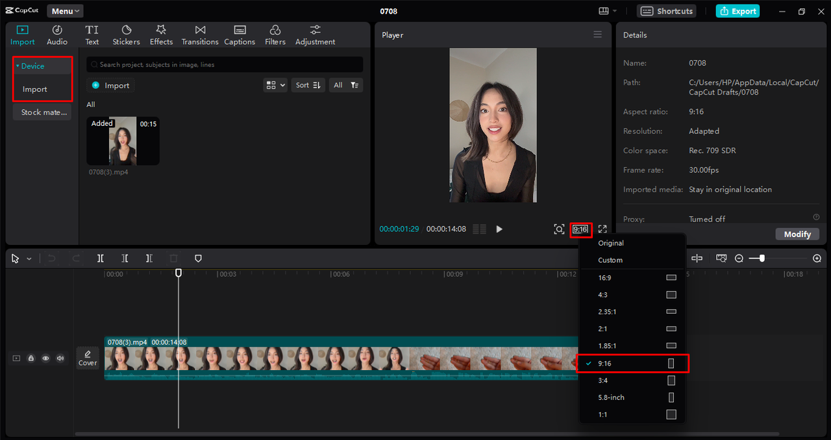This screenshot has height=440, width=831.
Task: Toggle the preview axis icon in timeline toolbar
Action: pos(721,258)
